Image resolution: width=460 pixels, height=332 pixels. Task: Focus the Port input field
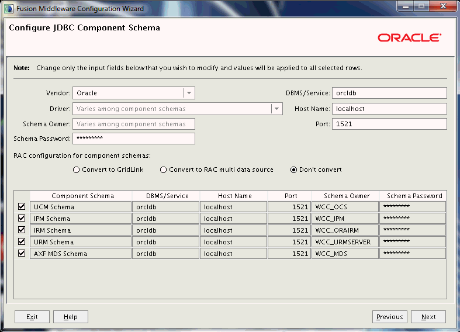(390, 124)
